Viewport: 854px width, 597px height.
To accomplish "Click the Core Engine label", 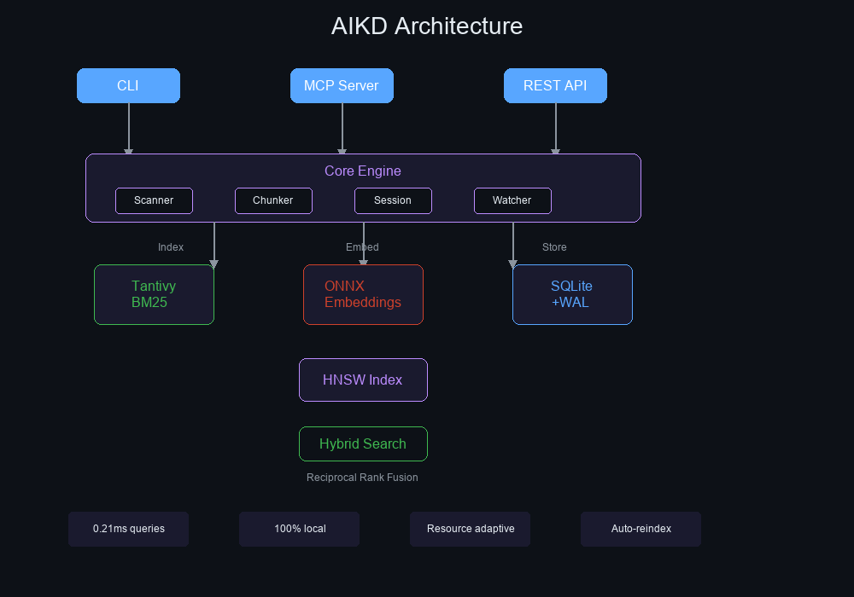I will coord(363,171).
